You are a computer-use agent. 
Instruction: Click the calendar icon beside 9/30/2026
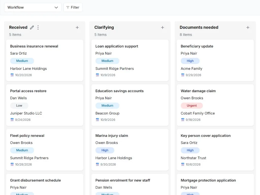pyautogui.click(x=97, y=164)
